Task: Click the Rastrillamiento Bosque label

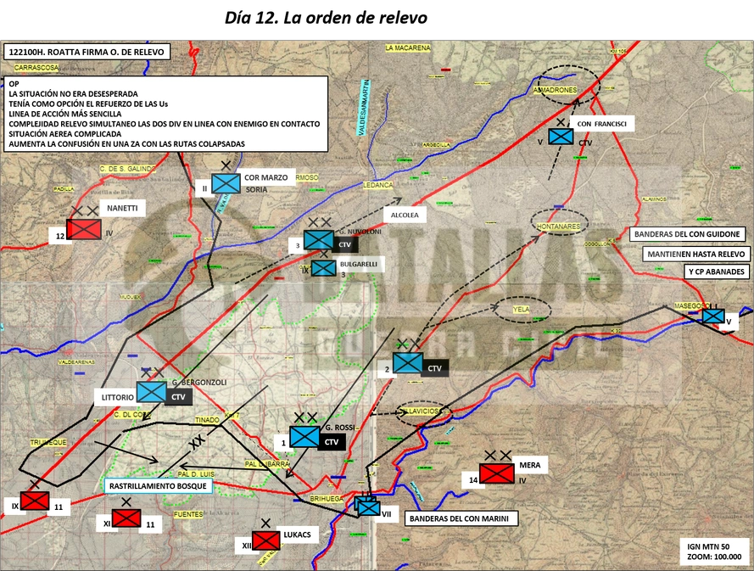Action: (158, 486)
